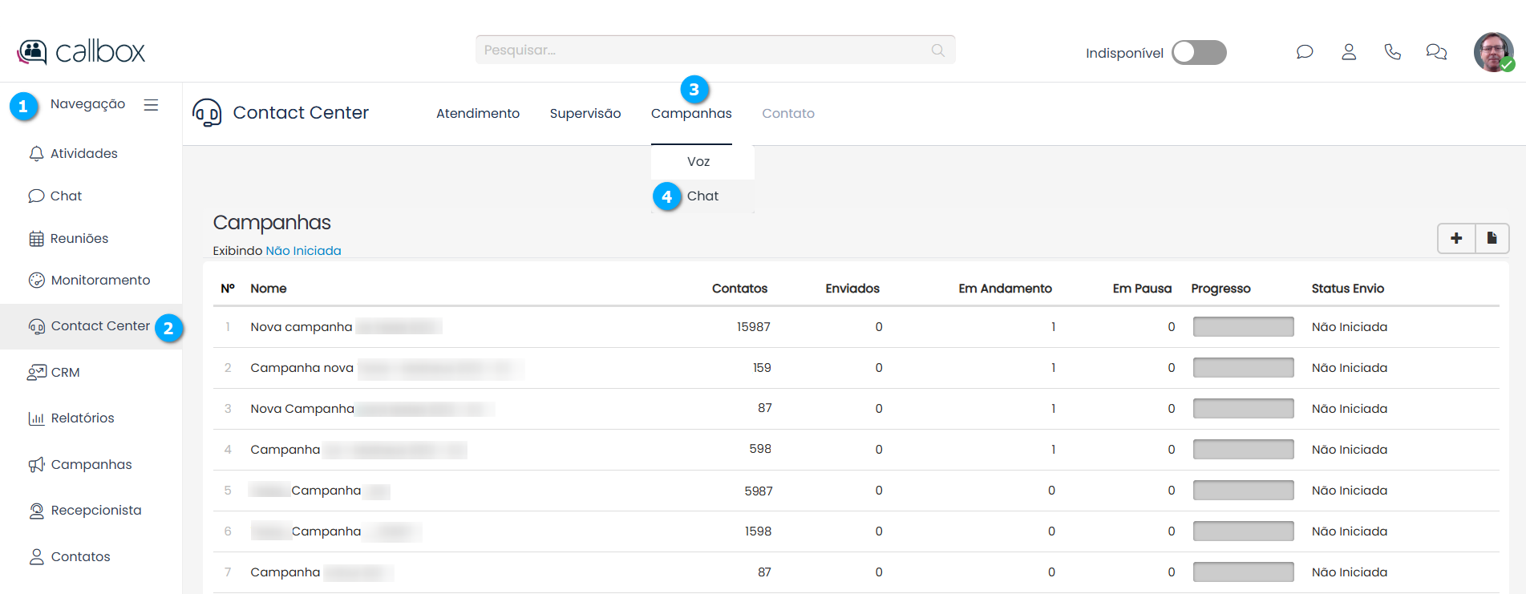
Task: Click the plus button to add campaign
Action: 1456,238
